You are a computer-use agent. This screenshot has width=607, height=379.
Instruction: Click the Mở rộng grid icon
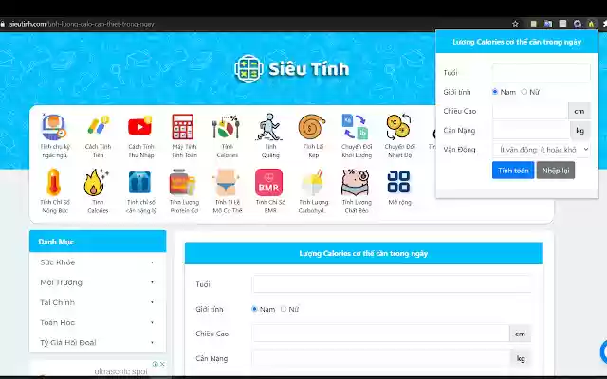coord(398,182)
